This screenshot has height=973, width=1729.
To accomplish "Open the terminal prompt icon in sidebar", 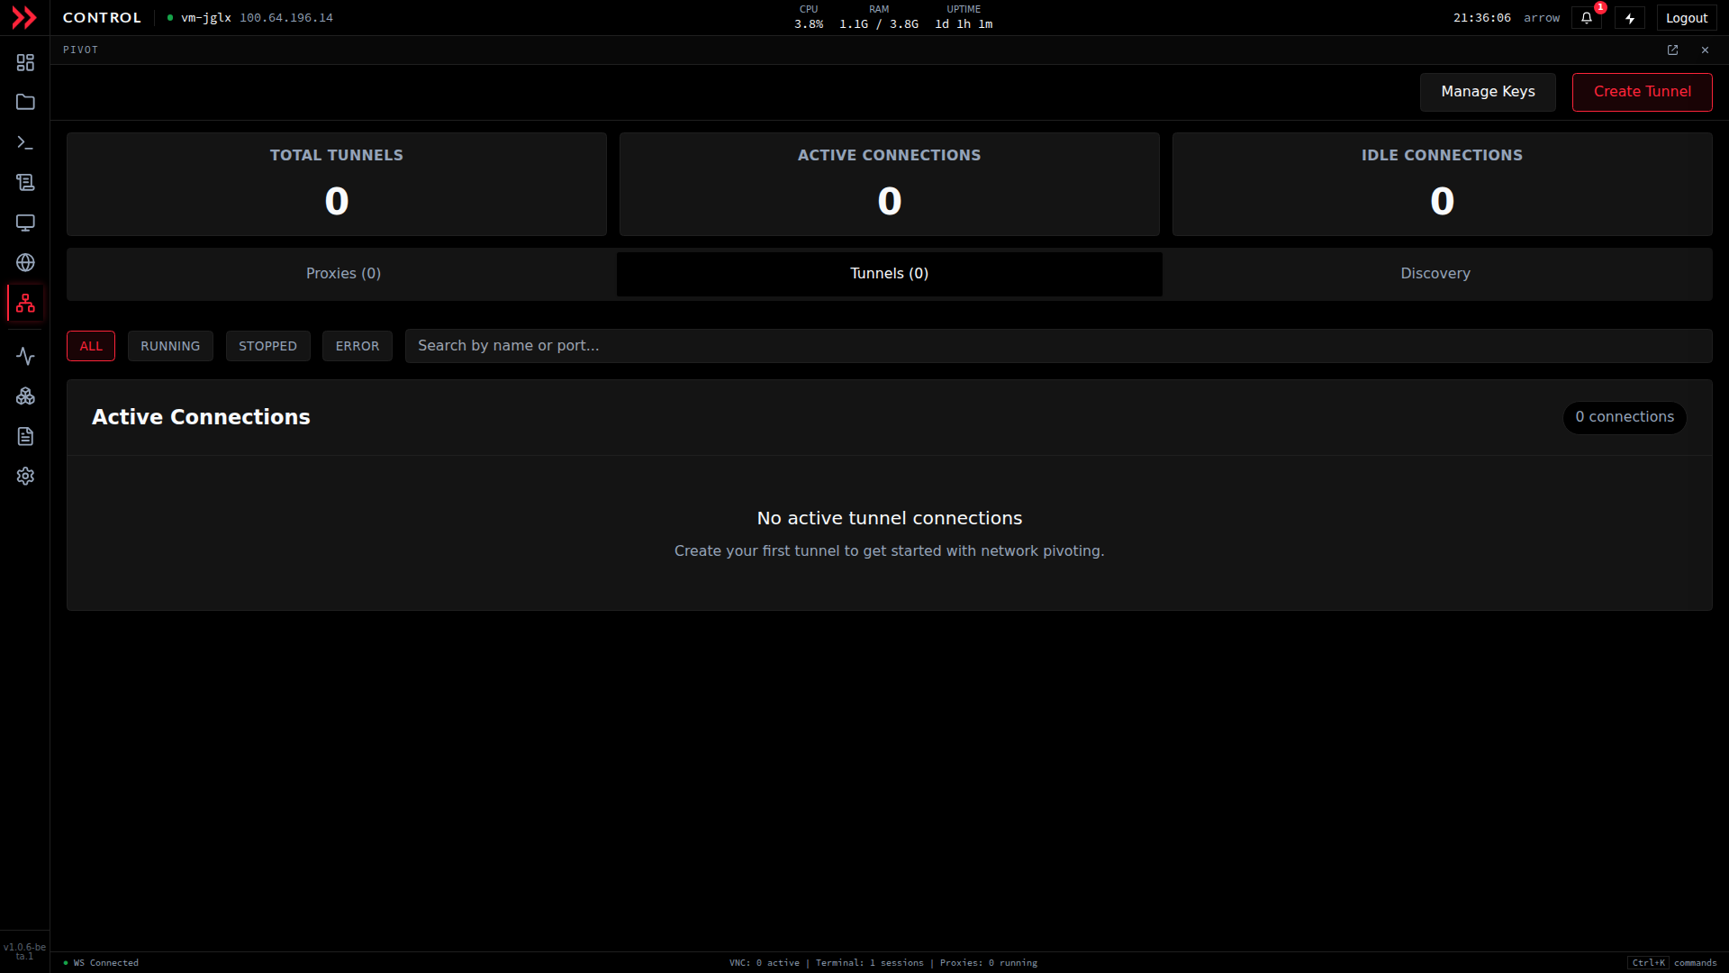I will click(25, 142).
